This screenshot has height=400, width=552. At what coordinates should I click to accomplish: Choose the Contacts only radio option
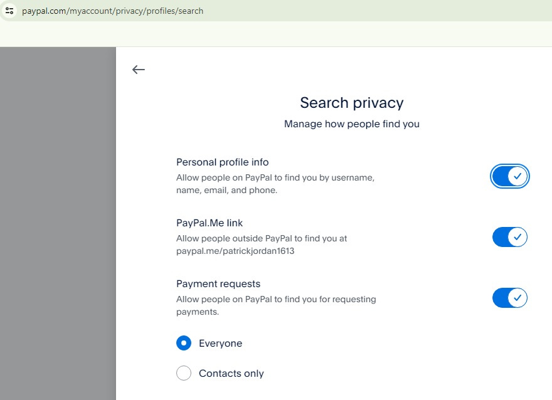tap(184, 373)
